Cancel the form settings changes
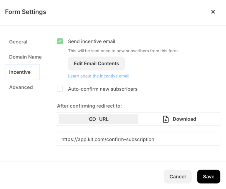 tap(177, 176)
